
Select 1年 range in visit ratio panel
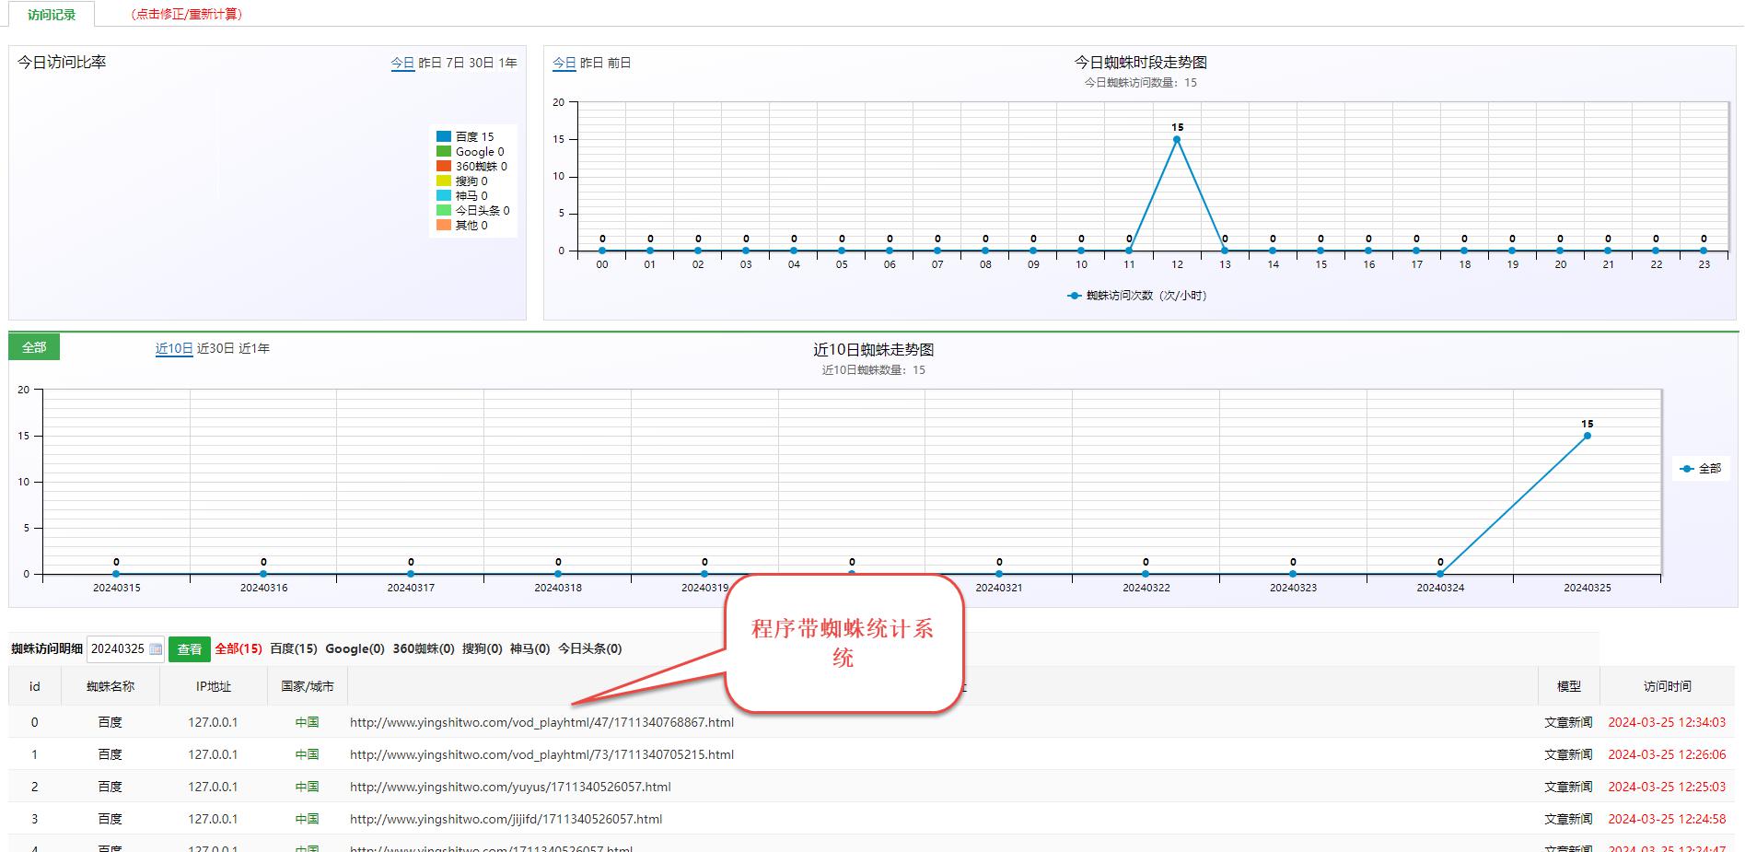507,63
